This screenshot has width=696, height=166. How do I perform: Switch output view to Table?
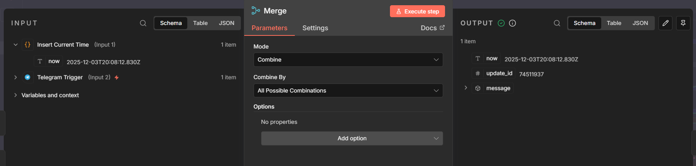(x=614, y=23)
